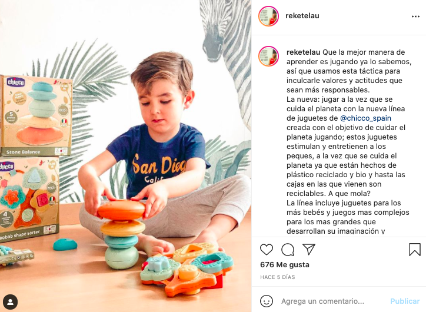This screenshot has height=312, width=426.
Task: Open the three-dot more options menu
Action: click(x=415, y=16)
